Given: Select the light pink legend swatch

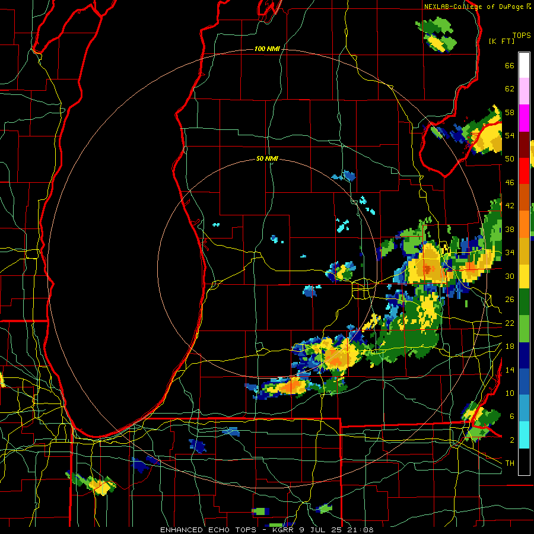Looking at the screenshot, I should click(x=524, y=91).
